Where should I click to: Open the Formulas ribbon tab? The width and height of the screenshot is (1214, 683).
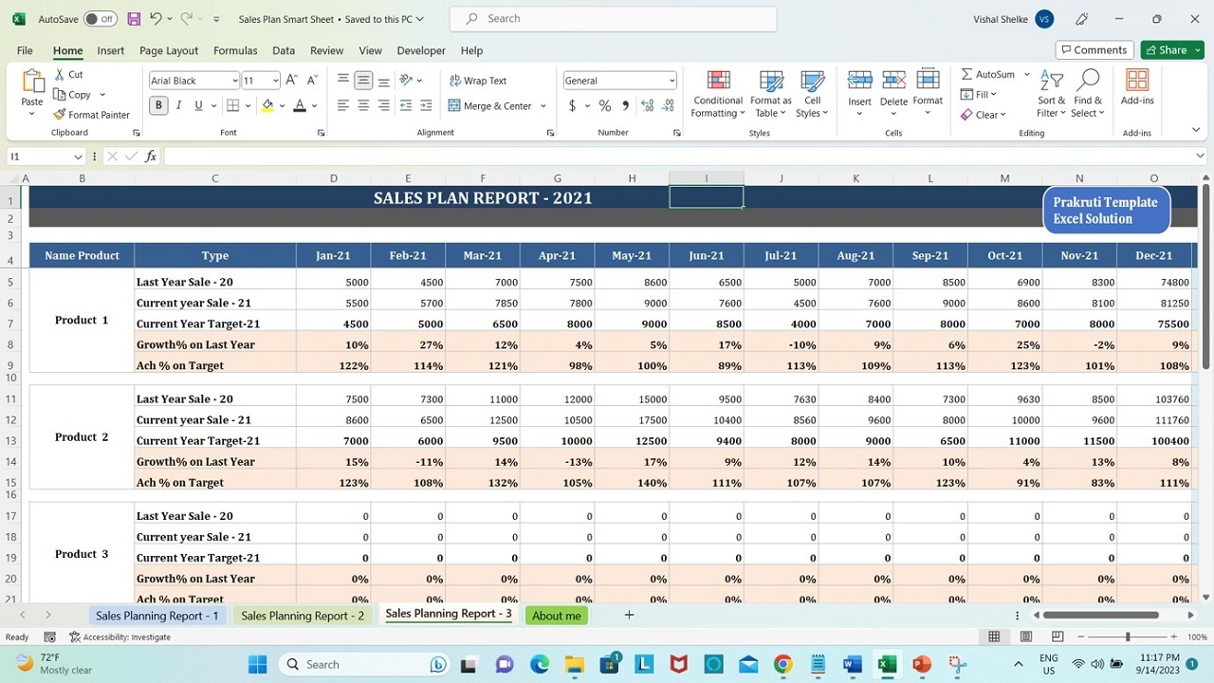point(235,50)
